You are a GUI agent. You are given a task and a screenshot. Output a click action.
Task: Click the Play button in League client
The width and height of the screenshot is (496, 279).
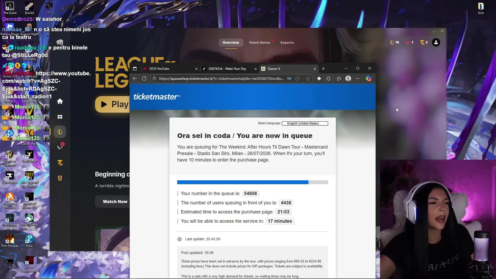[x=112, y=104]
